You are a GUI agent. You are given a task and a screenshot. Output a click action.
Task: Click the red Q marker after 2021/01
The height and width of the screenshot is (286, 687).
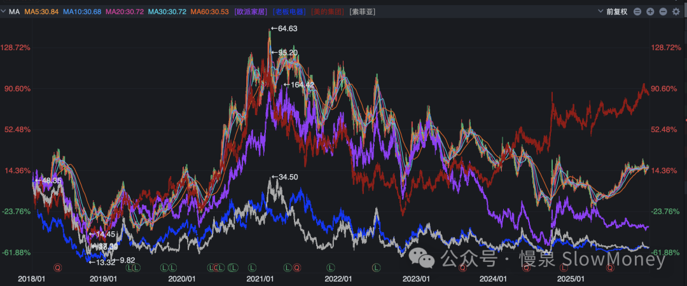[x=296, y=267]
